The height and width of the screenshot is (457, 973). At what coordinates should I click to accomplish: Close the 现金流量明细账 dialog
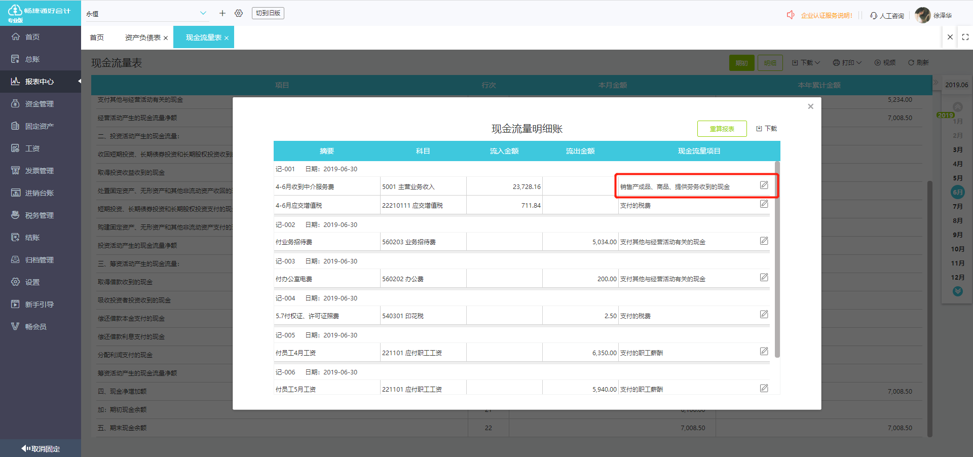point(810,106)
